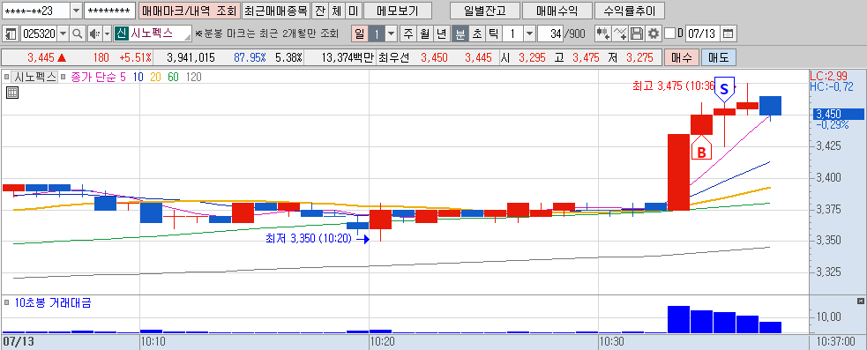Screen dimensions: 867x350
Task: Select the 주 weekly period toggle
Action: pyautogui.click(x=408, y=34)
